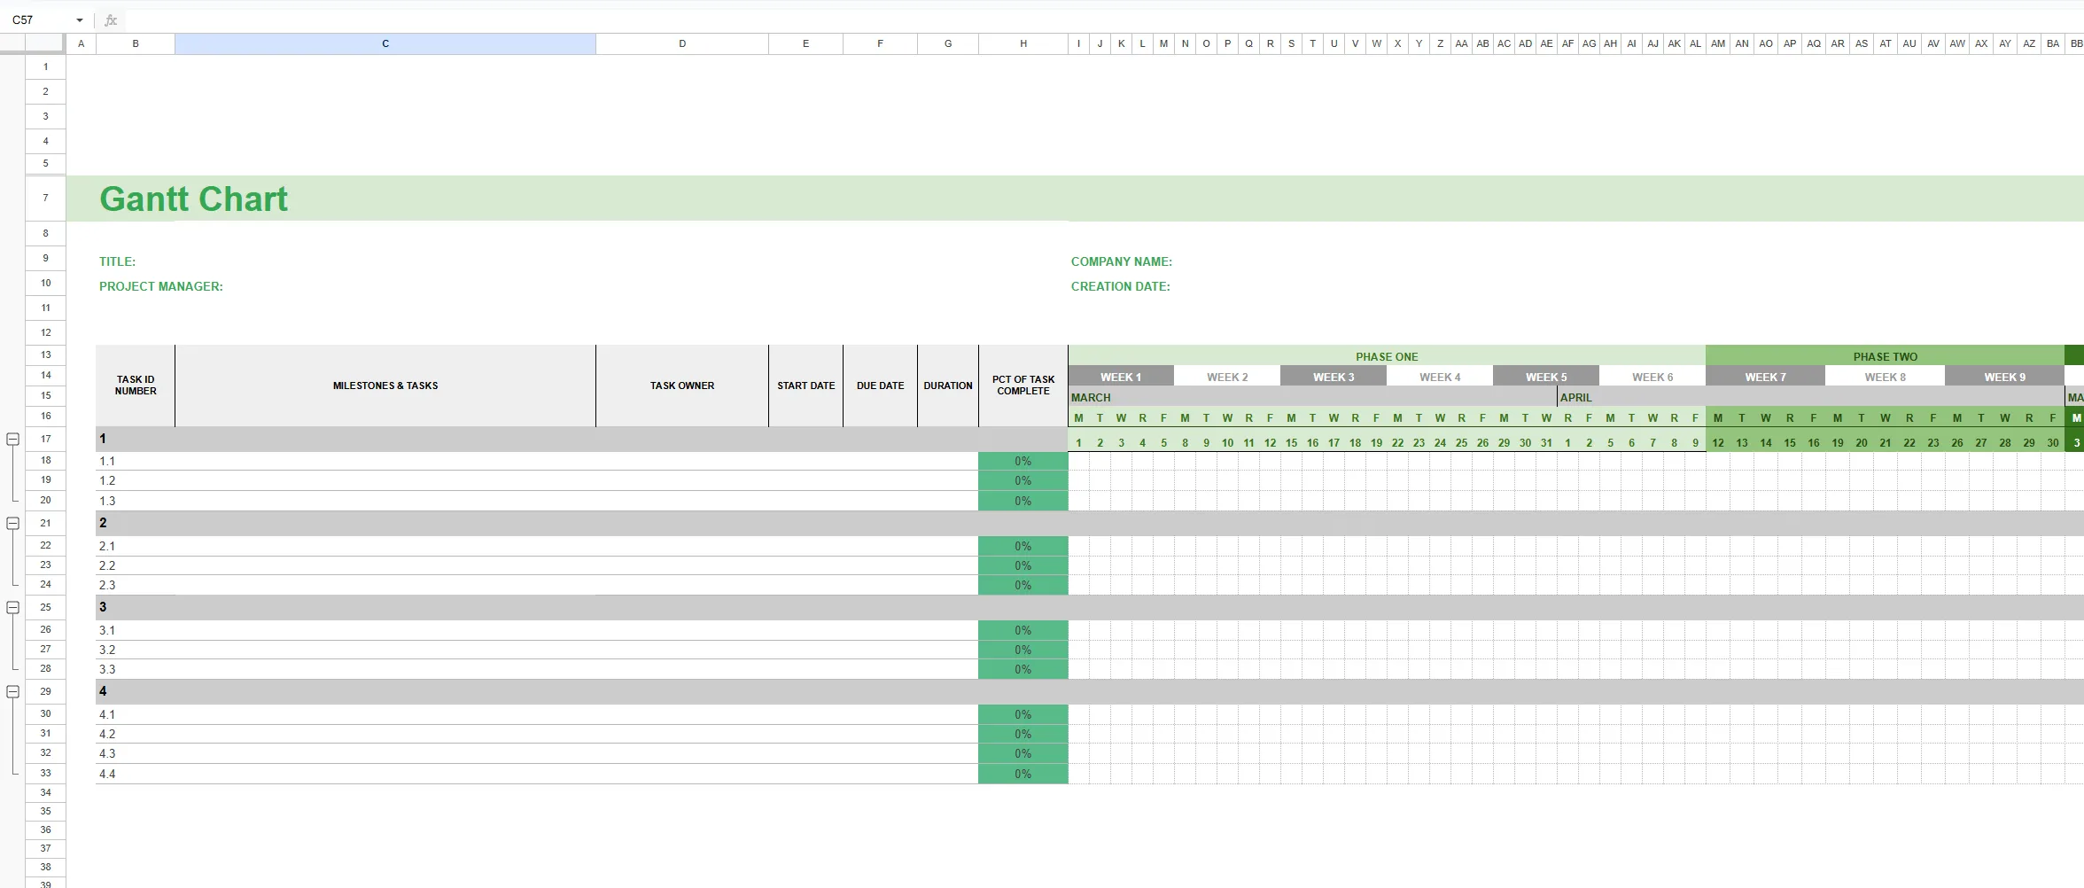Select task ID cell 1.2
This screenshot has width=2084, height=888.
point(136,480)
